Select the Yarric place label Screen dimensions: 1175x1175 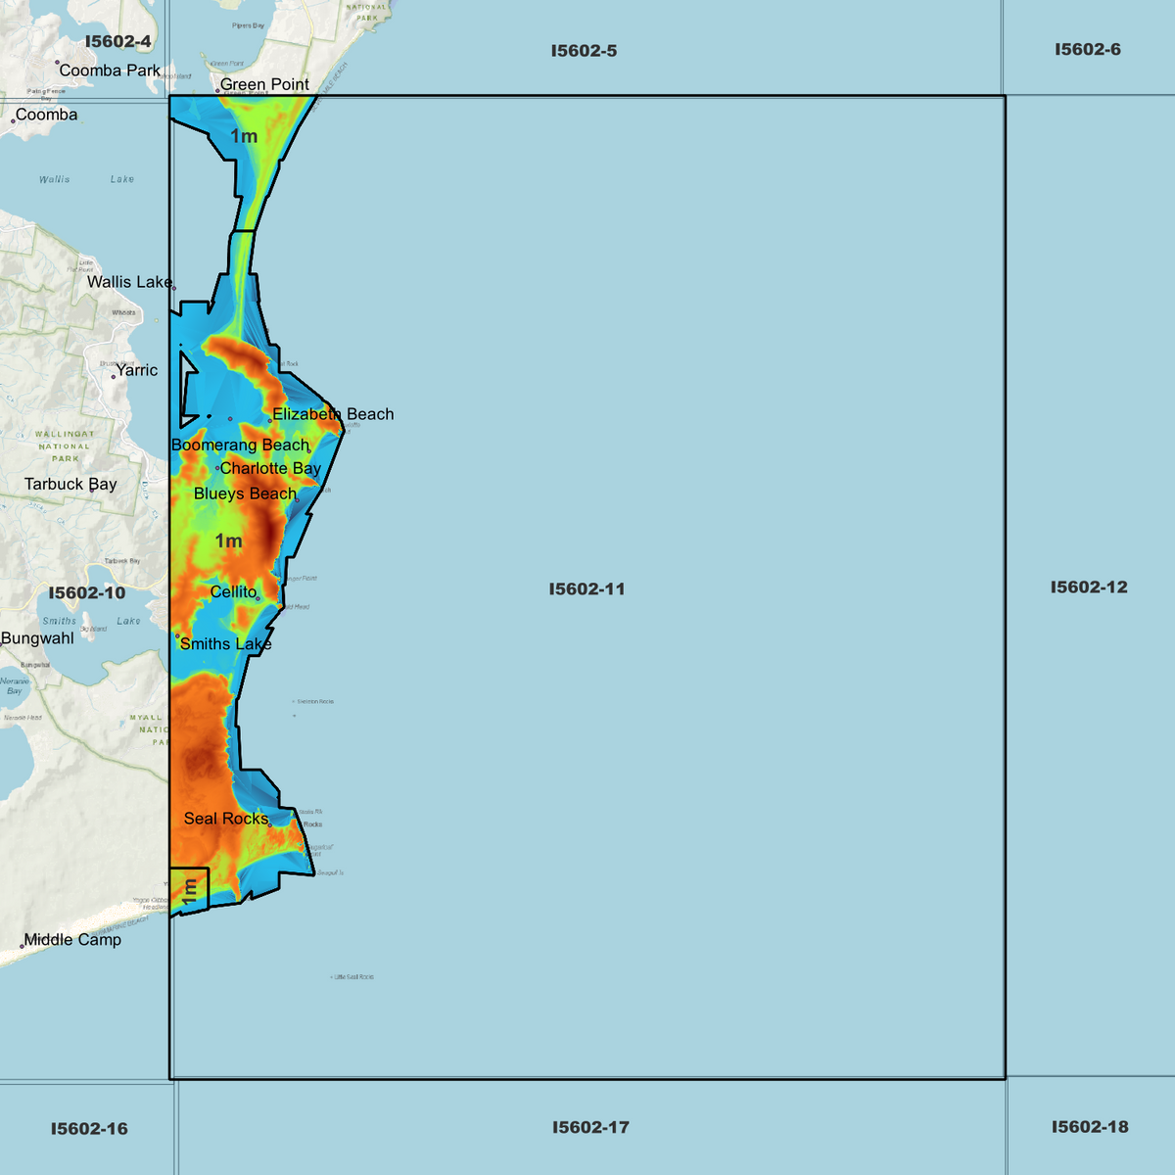[137, 370]
